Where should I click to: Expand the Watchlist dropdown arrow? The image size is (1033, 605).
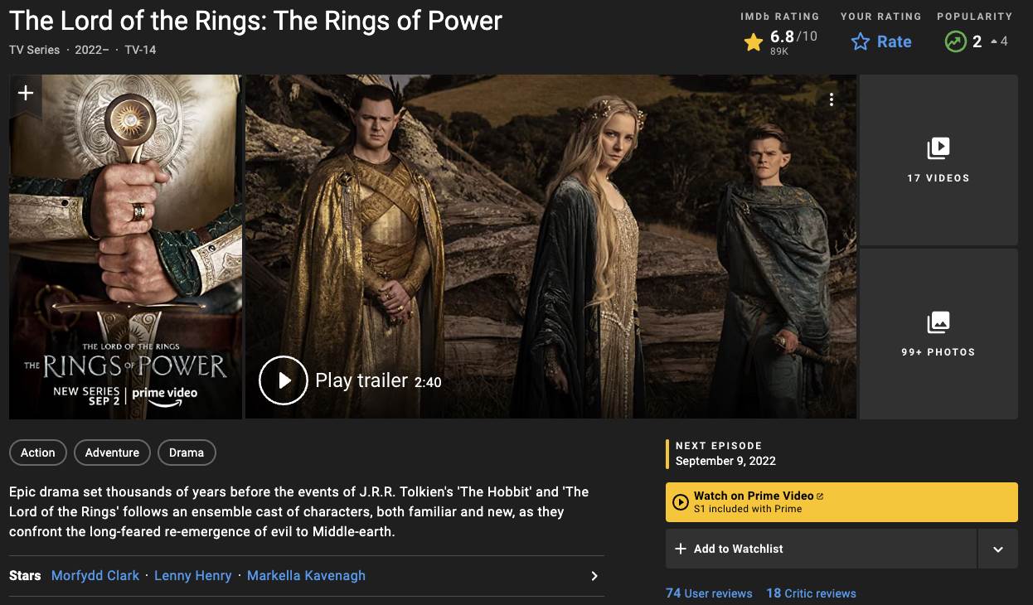(x=997, y=549)
